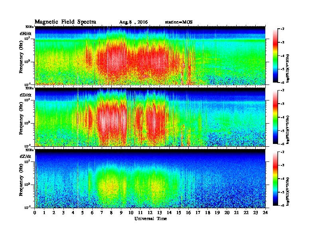Click "-6" on the dD/dt color scale
Screen dimensions: 316x244
point(282,144)
